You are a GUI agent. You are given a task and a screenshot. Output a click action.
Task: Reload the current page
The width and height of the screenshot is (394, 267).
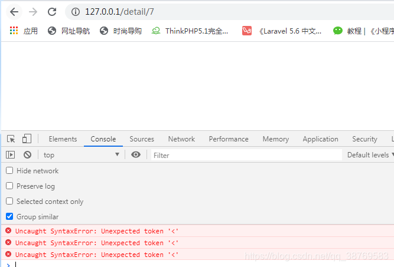52,12
